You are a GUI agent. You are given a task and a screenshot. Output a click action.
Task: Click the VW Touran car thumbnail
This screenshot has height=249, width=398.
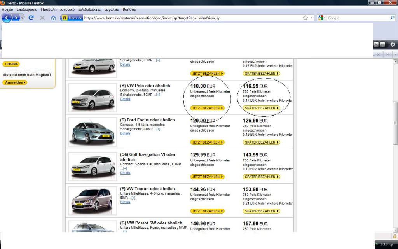pos(93,201)
